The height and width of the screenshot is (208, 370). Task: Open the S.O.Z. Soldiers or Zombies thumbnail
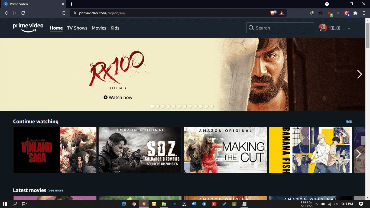point(140,150)
